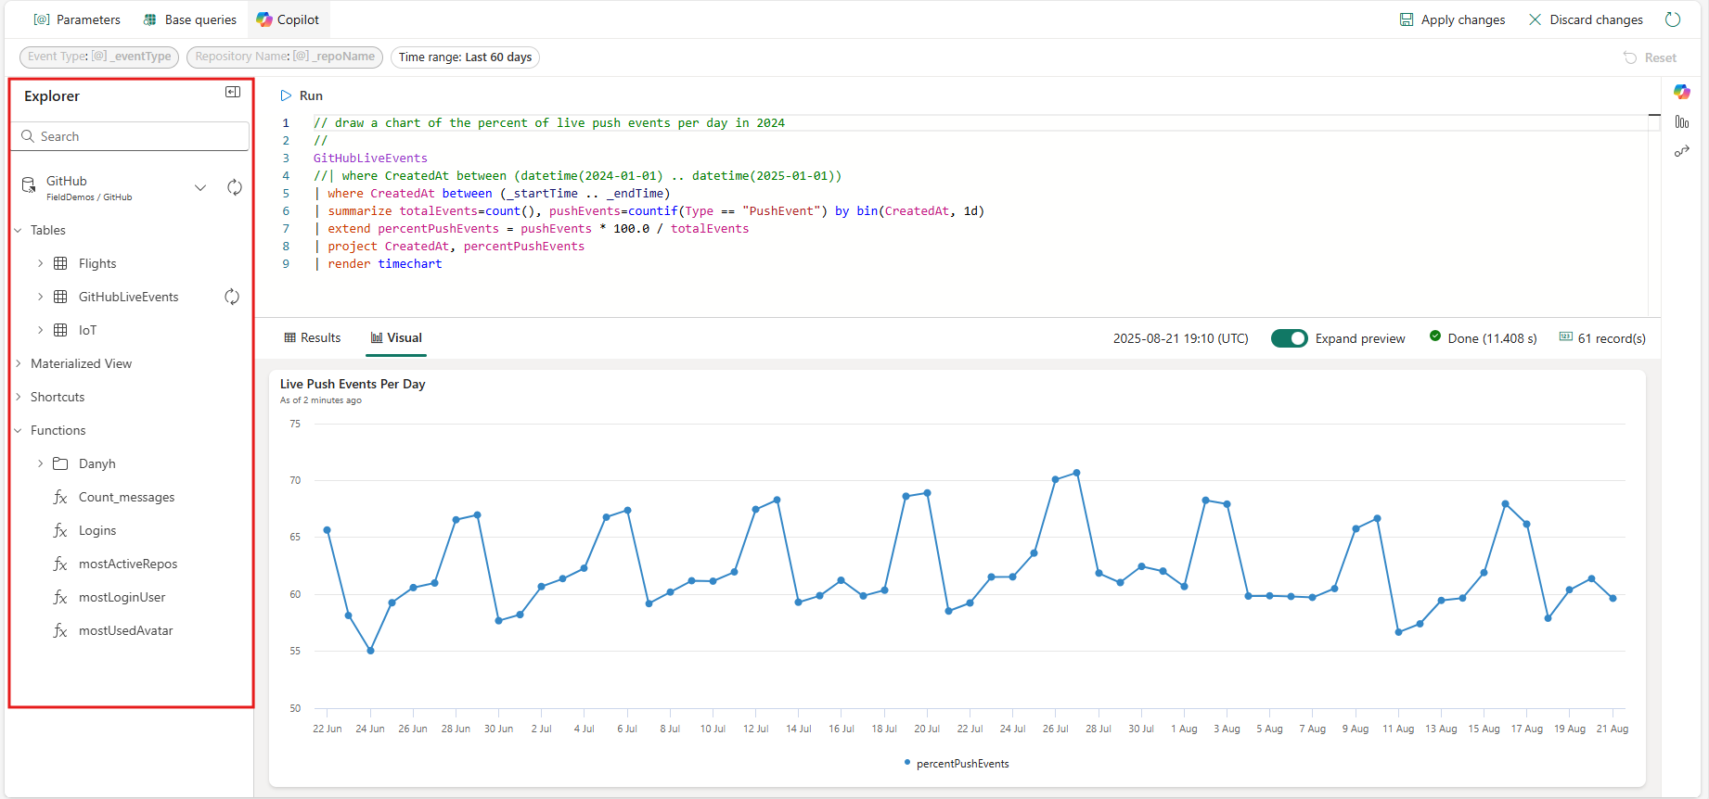Collapse the Functions section
Image resolution: width=1709 pixels, height=799 pixels.
(x=19, y=430)
